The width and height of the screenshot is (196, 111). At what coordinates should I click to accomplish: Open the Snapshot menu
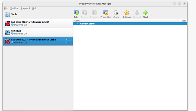click(x=25, y=8)
